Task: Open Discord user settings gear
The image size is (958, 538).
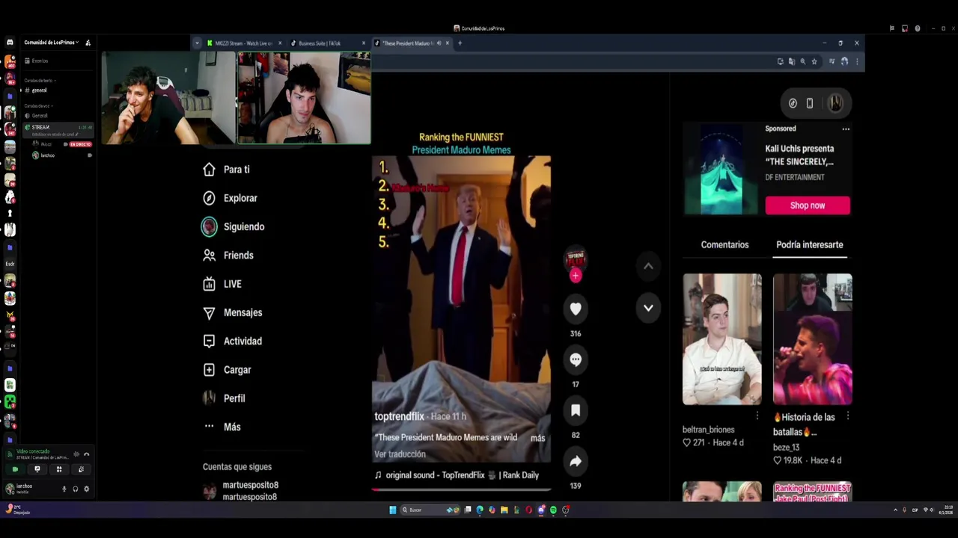Action: 86,489
